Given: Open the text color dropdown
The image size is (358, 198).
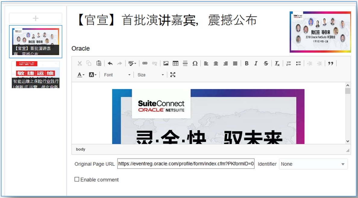Looking at the screenshot, I should point(81,75).
